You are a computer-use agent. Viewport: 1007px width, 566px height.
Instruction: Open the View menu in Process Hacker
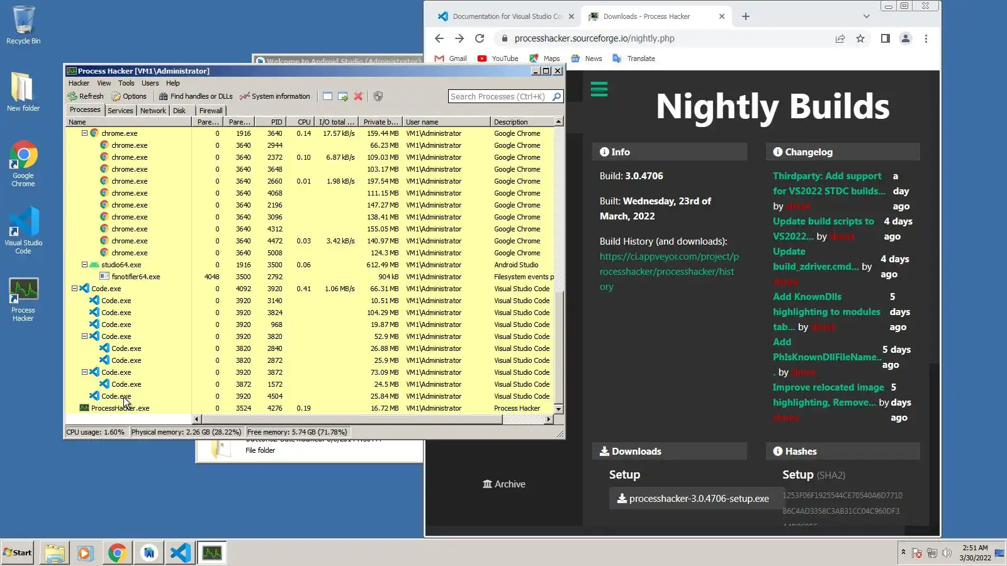[x=104, y=83]
